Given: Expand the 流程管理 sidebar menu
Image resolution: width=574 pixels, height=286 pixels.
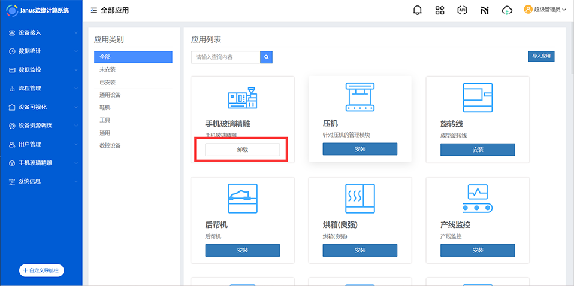Looking at the screenshot, I should click(41, 88).
